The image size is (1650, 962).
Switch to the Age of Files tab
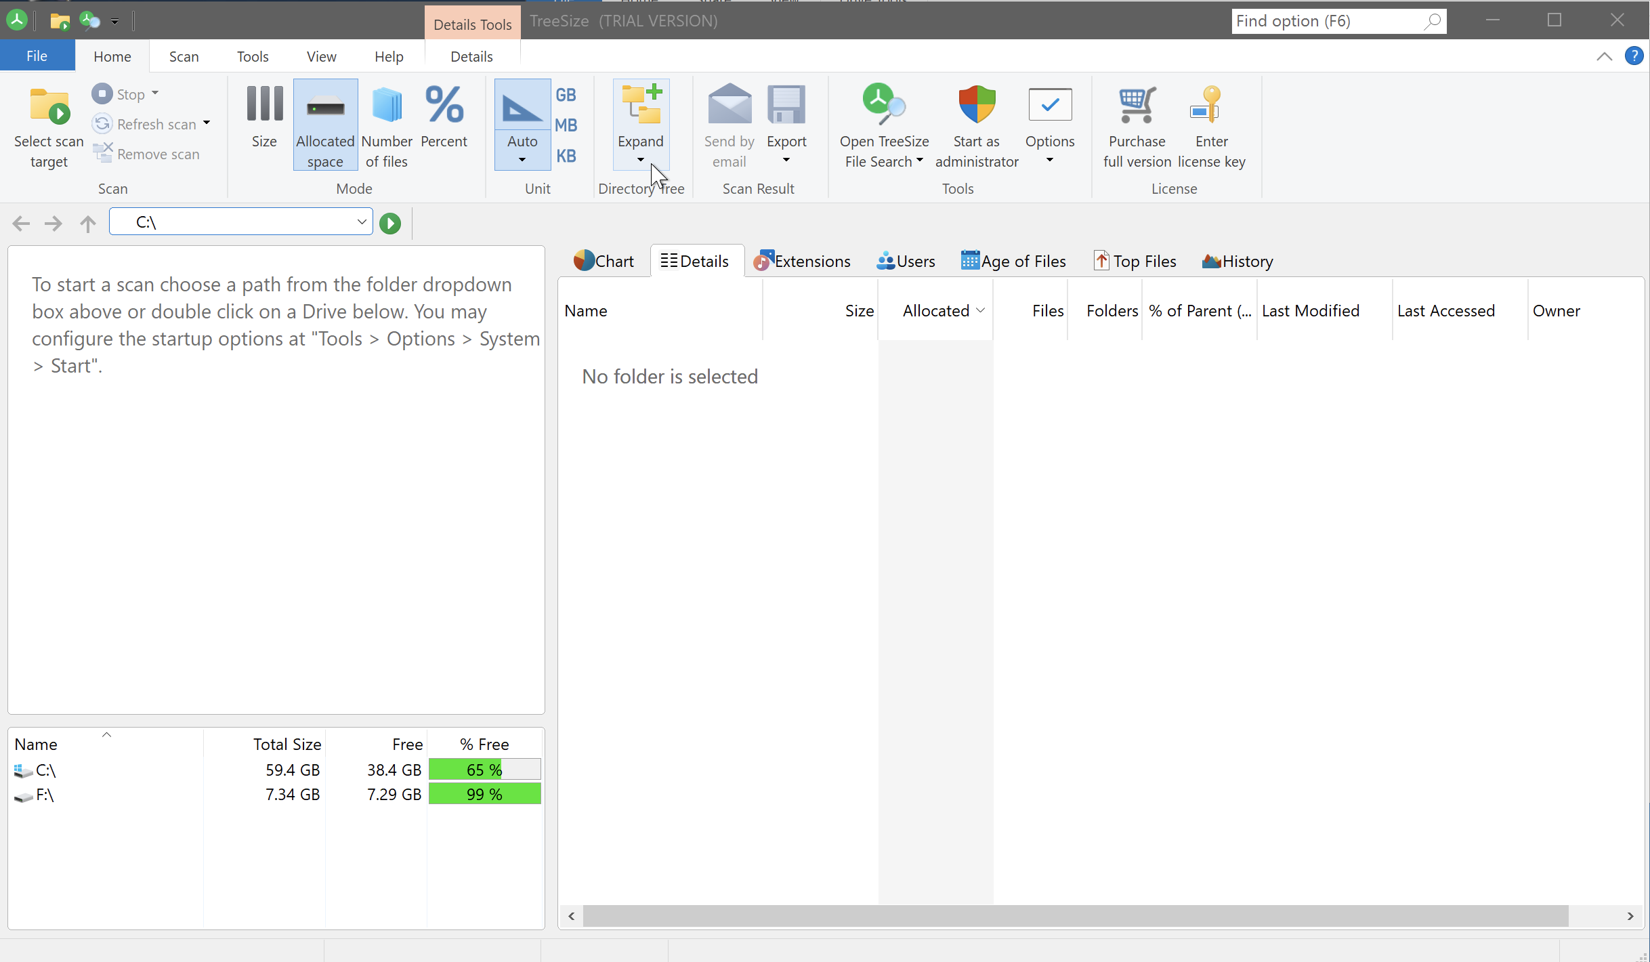[1013, 261]
